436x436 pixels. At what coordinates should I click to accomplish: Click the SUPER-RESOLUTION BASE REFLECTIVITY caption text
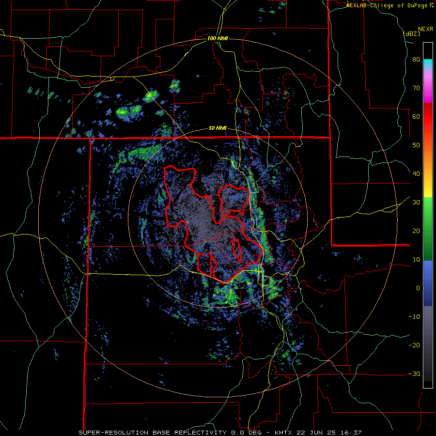[153, 433]
